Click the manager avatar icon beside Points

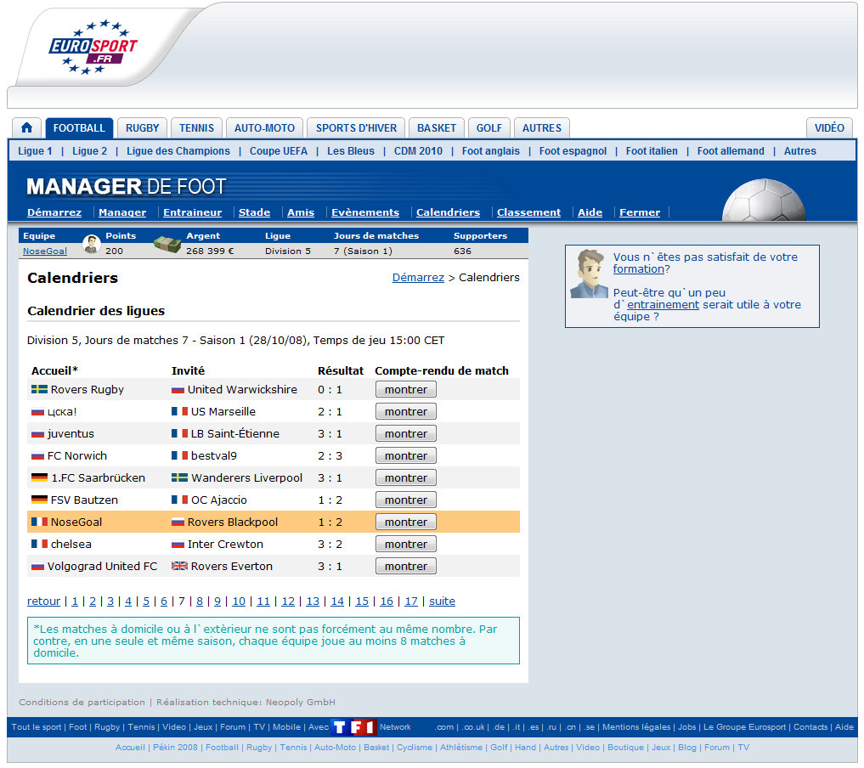click(92, 244)
